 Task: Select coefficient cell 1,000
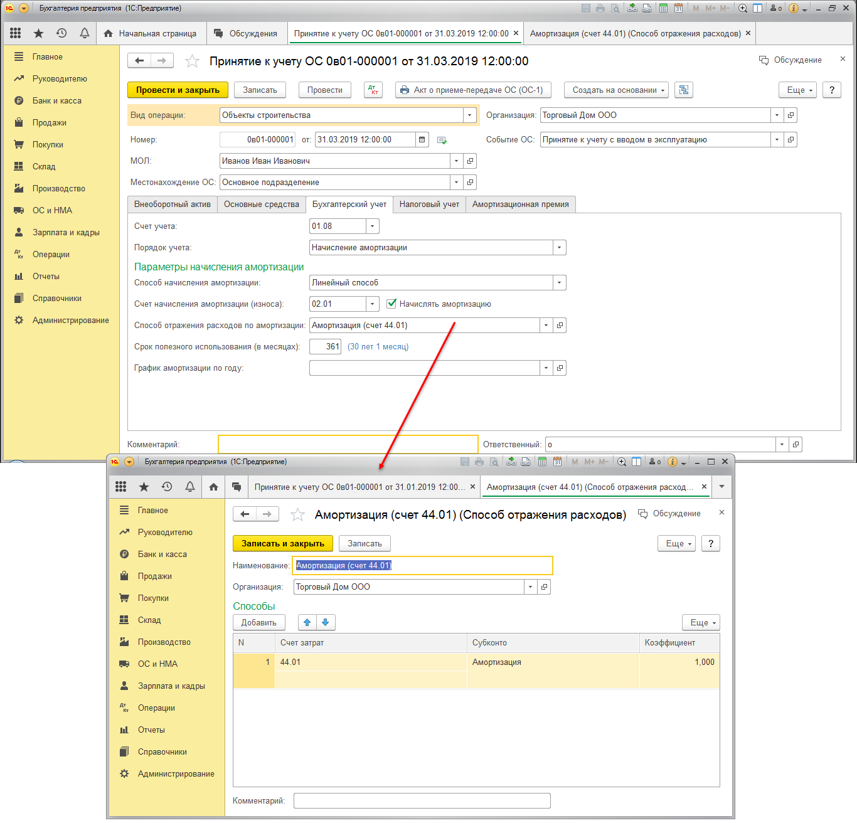[679, 662]
